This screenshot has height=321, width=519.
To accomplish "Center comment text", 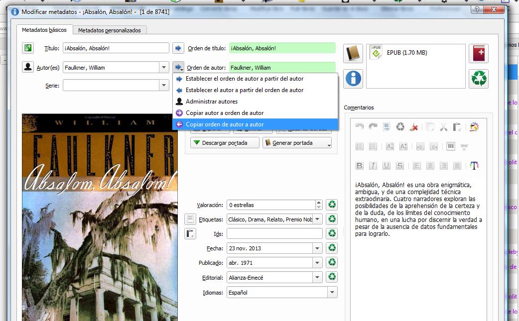I will tap(430, 166).
